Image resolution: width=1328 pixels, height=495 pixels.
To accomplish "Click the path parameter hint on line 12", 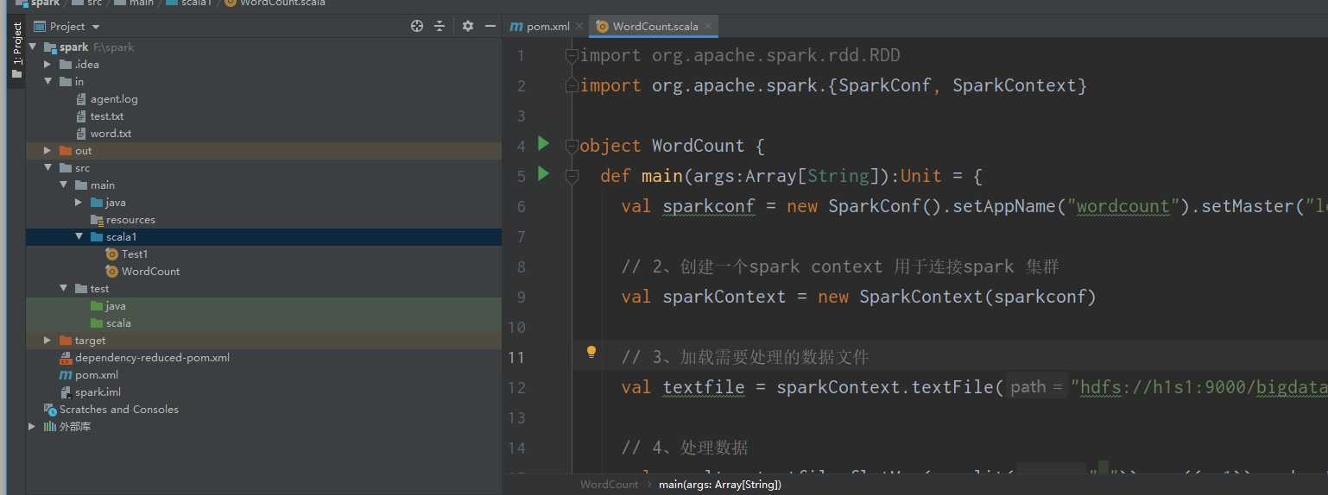I will click(x=1035, y=387).
